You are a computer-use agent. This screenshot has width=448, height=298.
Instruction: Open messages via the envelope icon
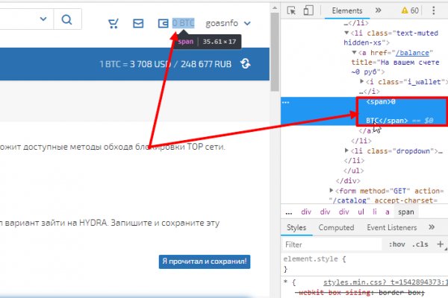[137, 23]
